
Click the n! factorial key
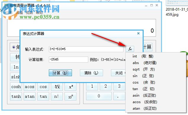click(x=57, y=96)
